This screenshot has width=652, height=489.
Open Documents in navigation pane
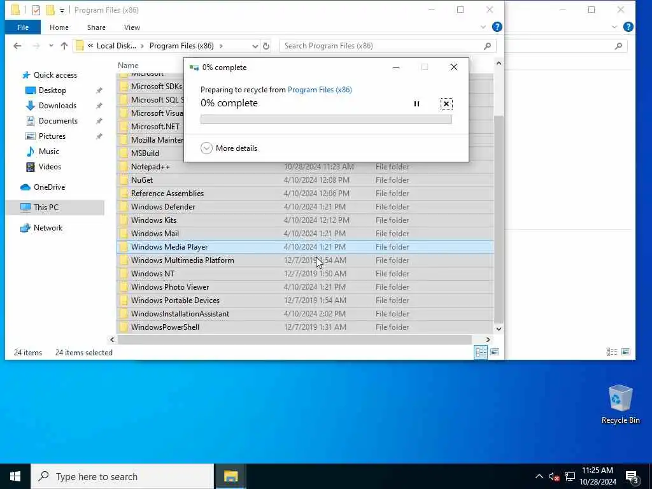pyautogui.click(x=58, y=121)
